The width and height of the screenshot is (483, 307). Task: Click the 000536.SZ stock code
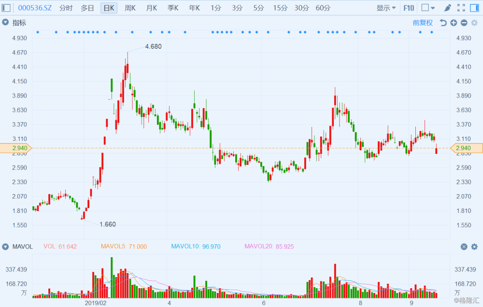click(35, 8)
